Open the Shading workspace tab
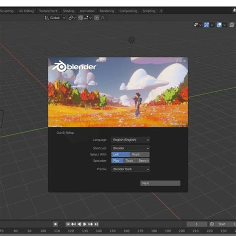This screenshot has width=236, height=236. [69, 11]
